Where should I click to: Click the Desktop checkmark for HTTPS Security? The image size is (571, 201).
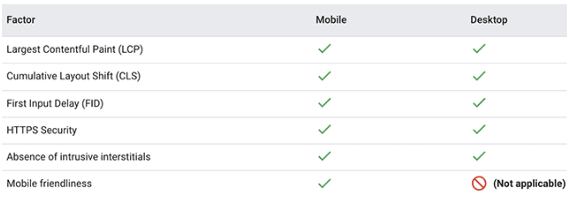(x=479, y=129)
